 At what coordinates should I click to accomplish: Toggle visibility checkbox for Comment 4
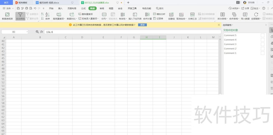(262, 40)
